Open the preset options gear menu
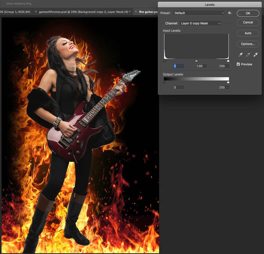 pos(230,13)
